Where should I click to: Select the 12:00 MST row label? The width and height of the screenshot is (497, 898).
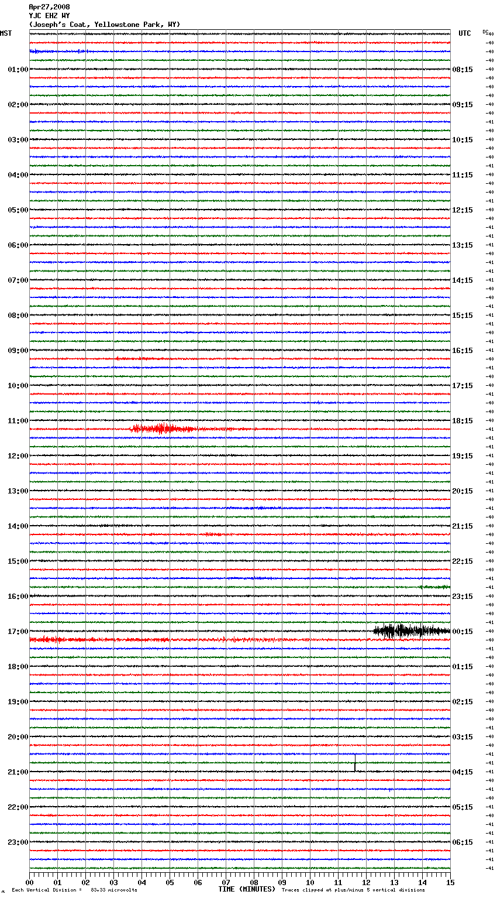click(x=18, y=456)
